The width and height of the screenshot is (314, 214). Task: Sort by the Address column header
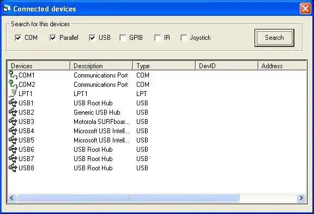coord(282,66)
